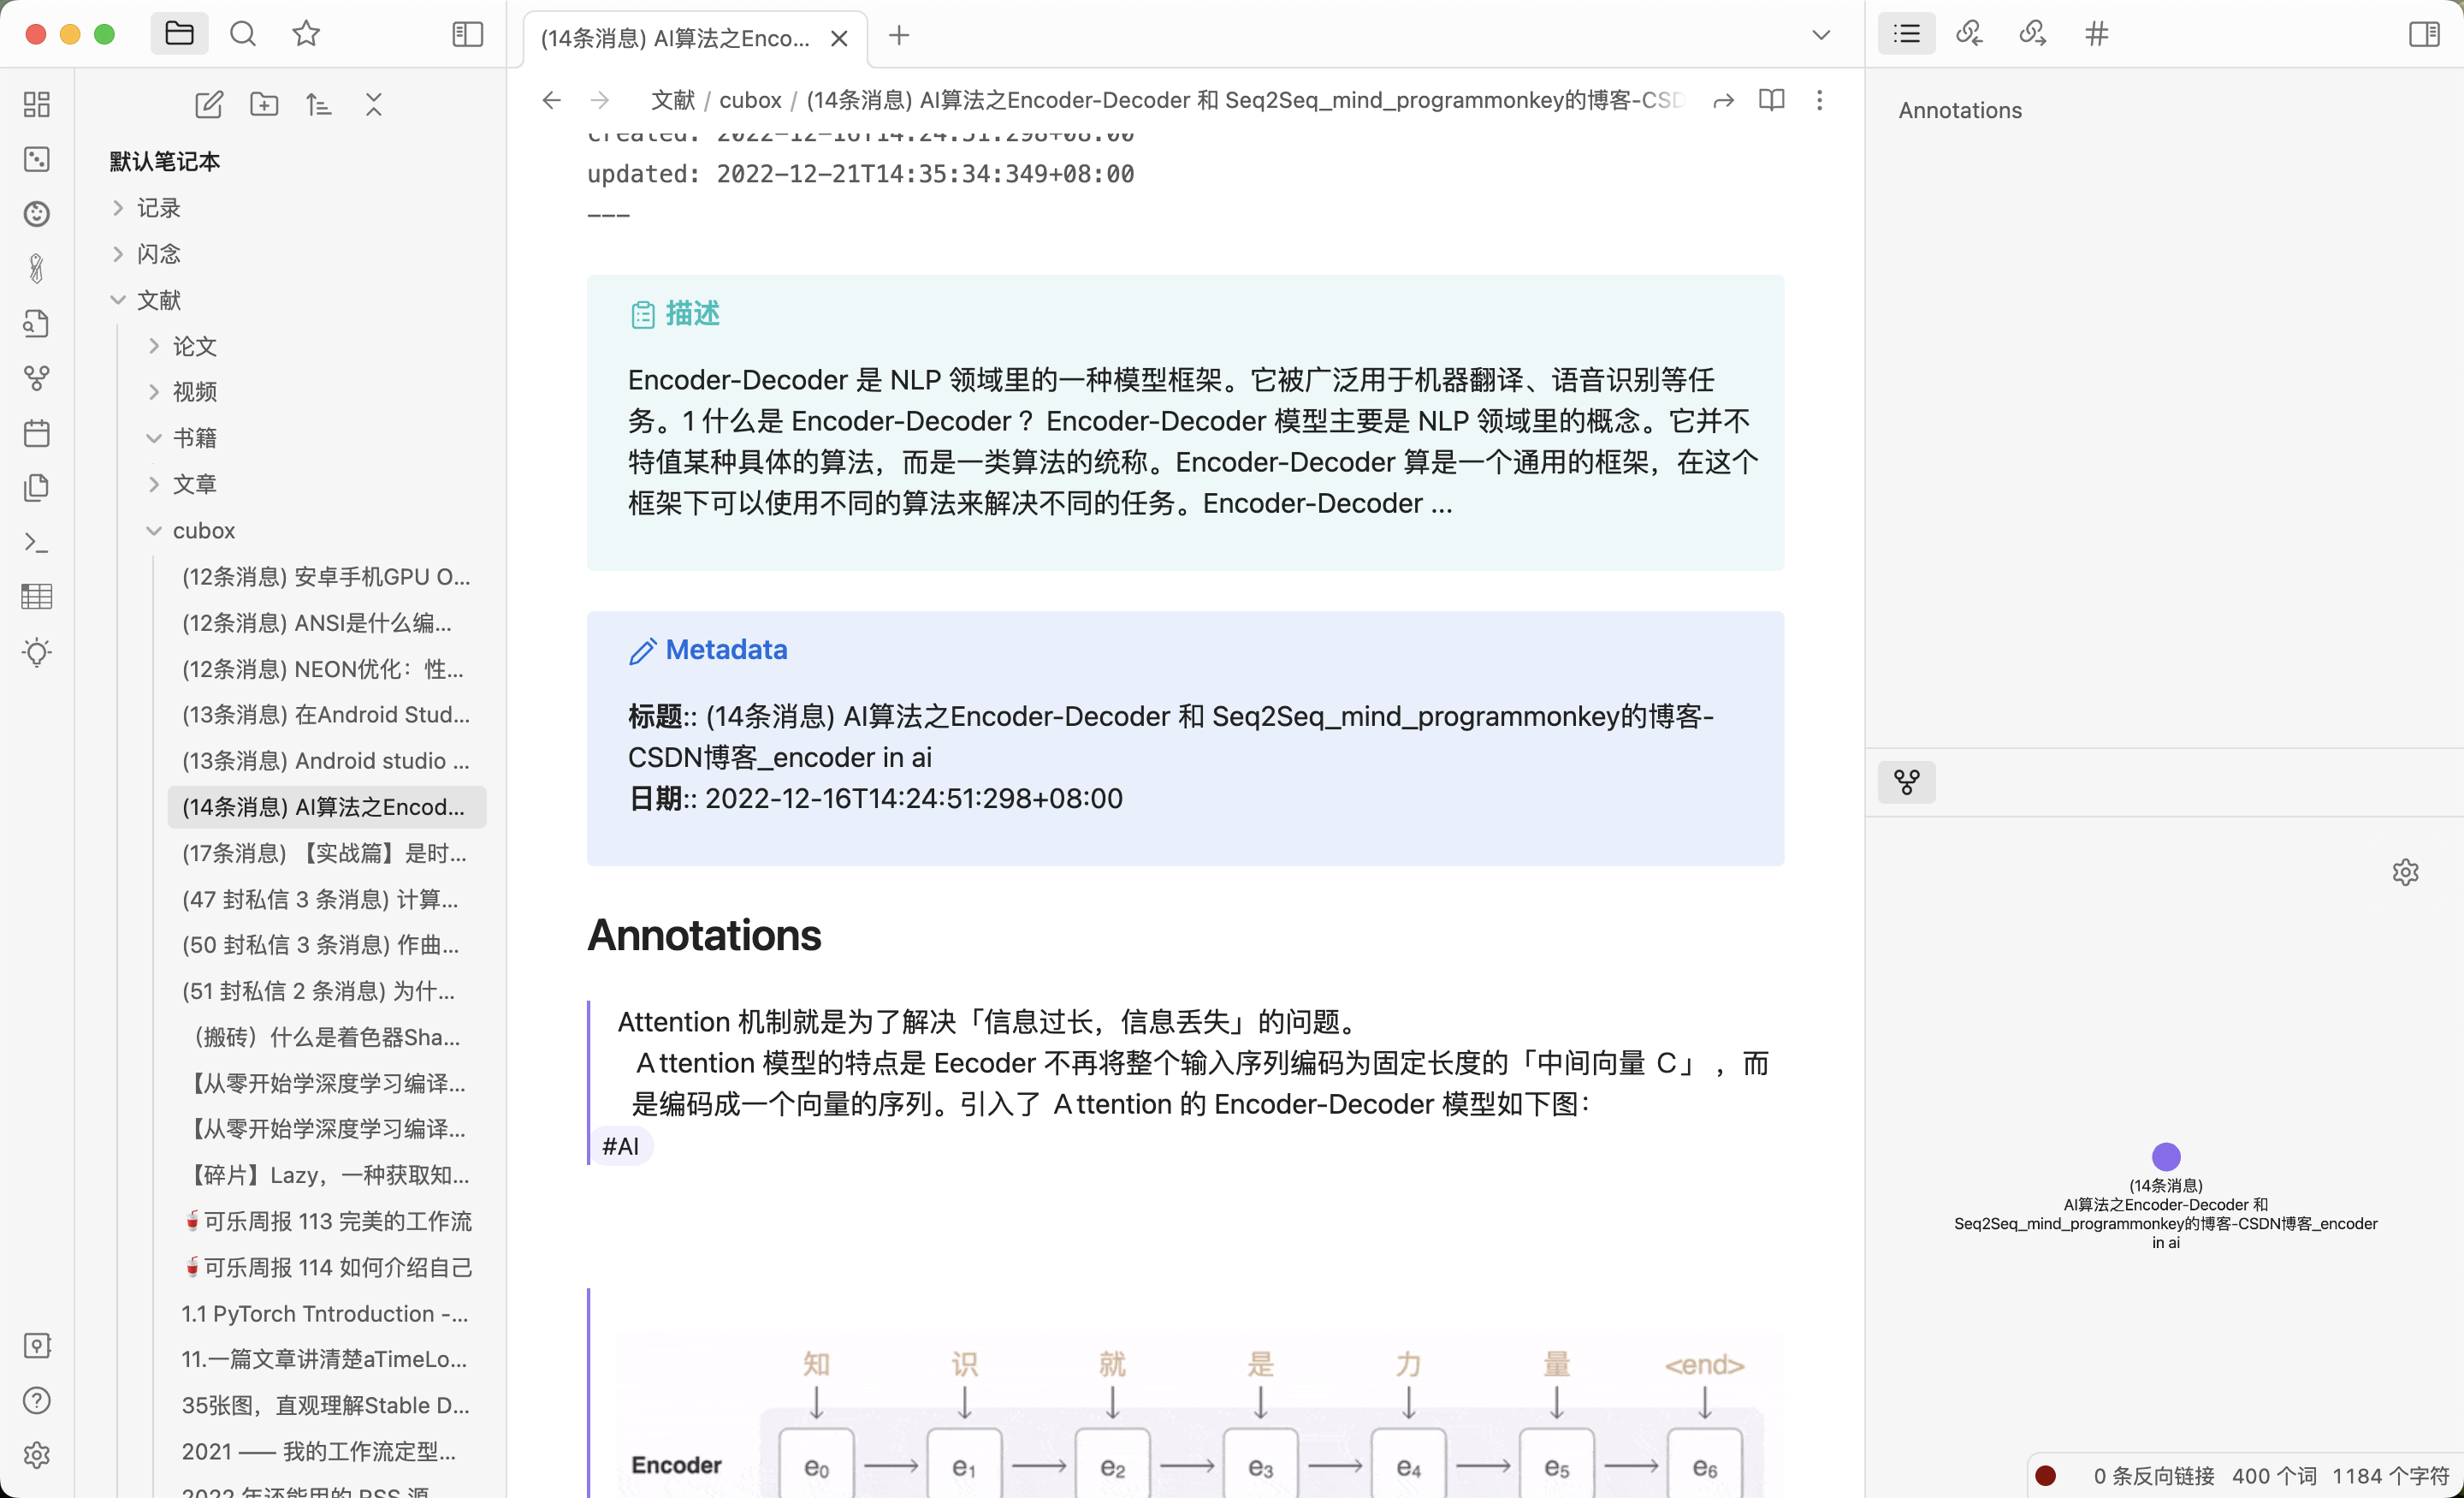The width and height of the screenshot is (2464, 1498).
Task: Open the search panel
Action: pos(243,34)
